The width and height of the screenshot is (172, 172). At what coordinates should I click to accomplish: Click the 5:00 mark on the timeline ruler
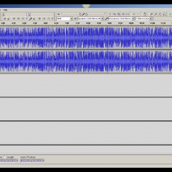point(24,23)
